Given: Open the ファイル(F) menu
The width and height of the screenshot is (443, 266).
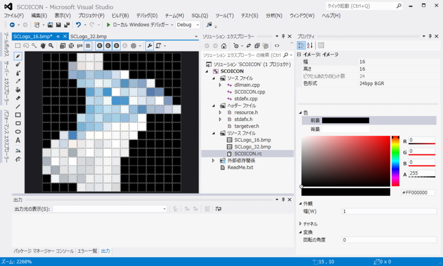Looking at the screenshot, I should tap(14, 16).
